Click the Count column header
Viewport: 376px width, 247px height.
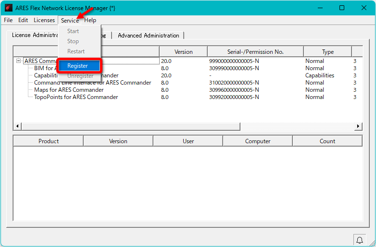(x=327, y=141)
